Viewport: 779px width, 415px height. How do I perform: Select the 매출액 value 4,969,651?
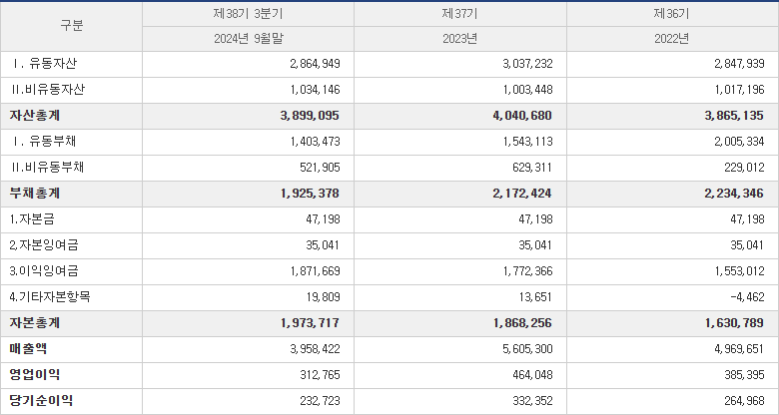pyautogui.click(x=739, y=349)
